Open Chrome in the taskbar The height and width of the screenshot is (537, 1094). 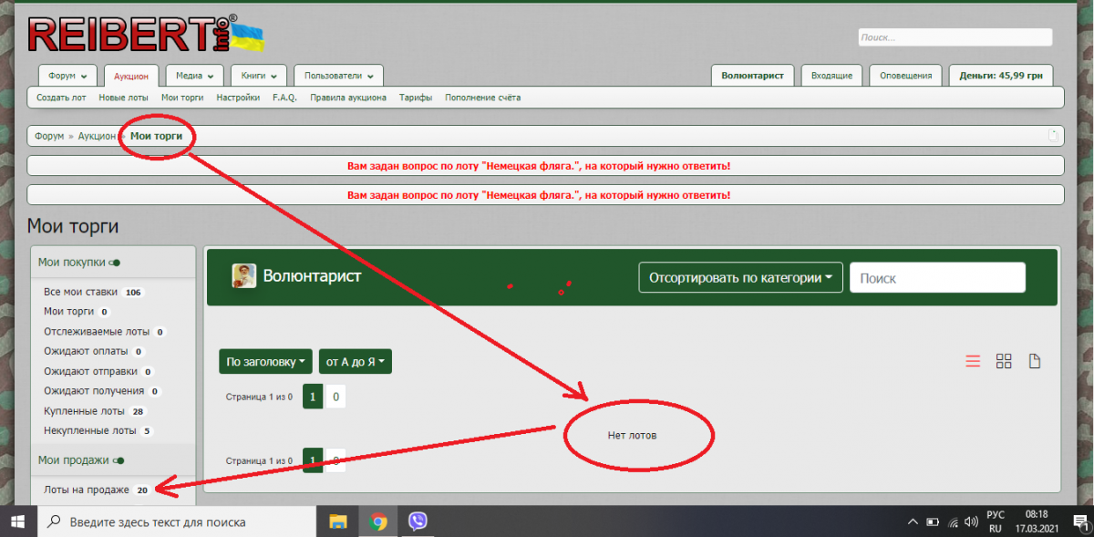click(378, 522)
